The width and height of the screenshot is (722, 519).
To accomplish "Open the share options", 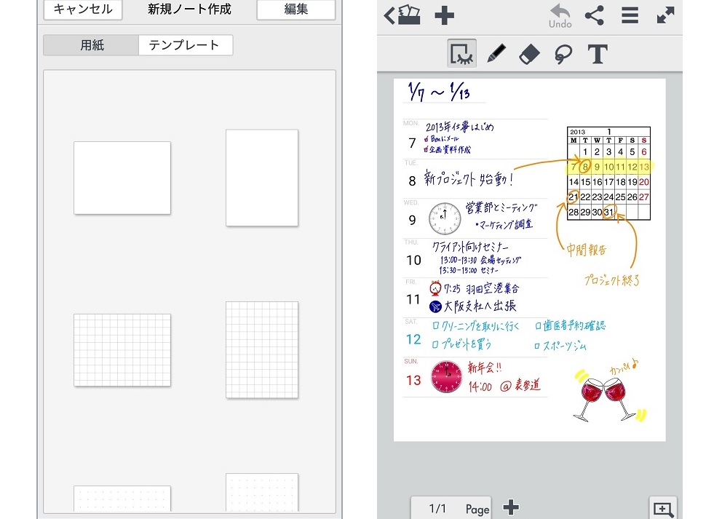I will point(595,15).
